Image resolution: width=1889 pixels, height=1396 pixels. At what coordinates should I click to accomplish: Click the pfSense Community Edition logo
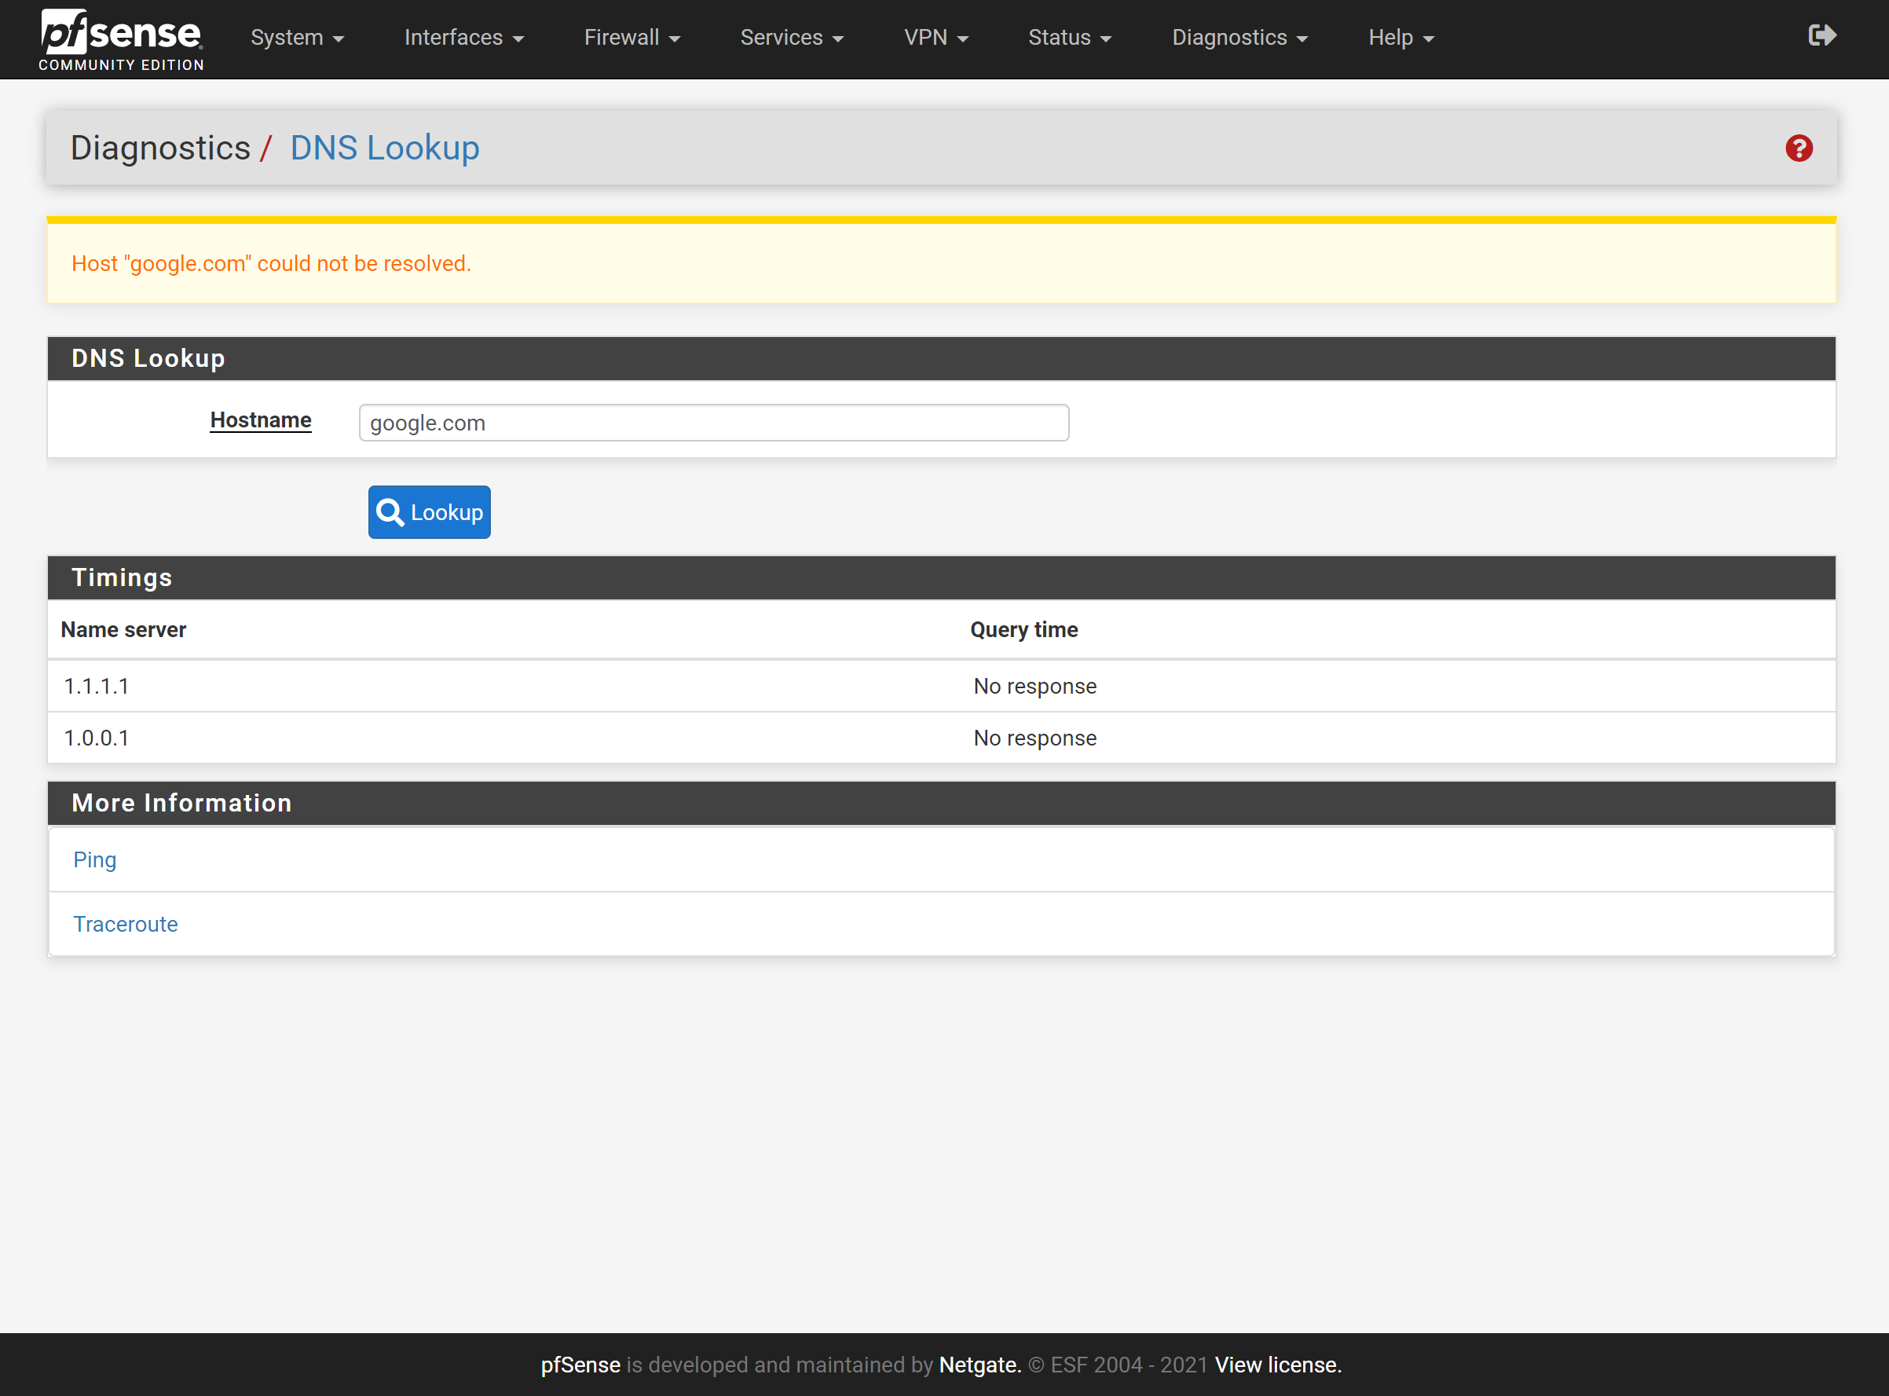click(x=121, y=38)
